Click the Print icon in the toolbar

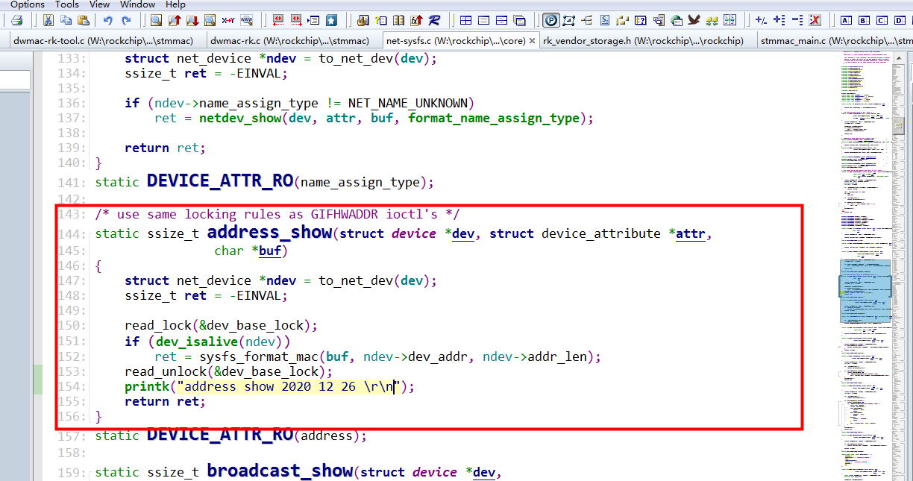[16, 20]
